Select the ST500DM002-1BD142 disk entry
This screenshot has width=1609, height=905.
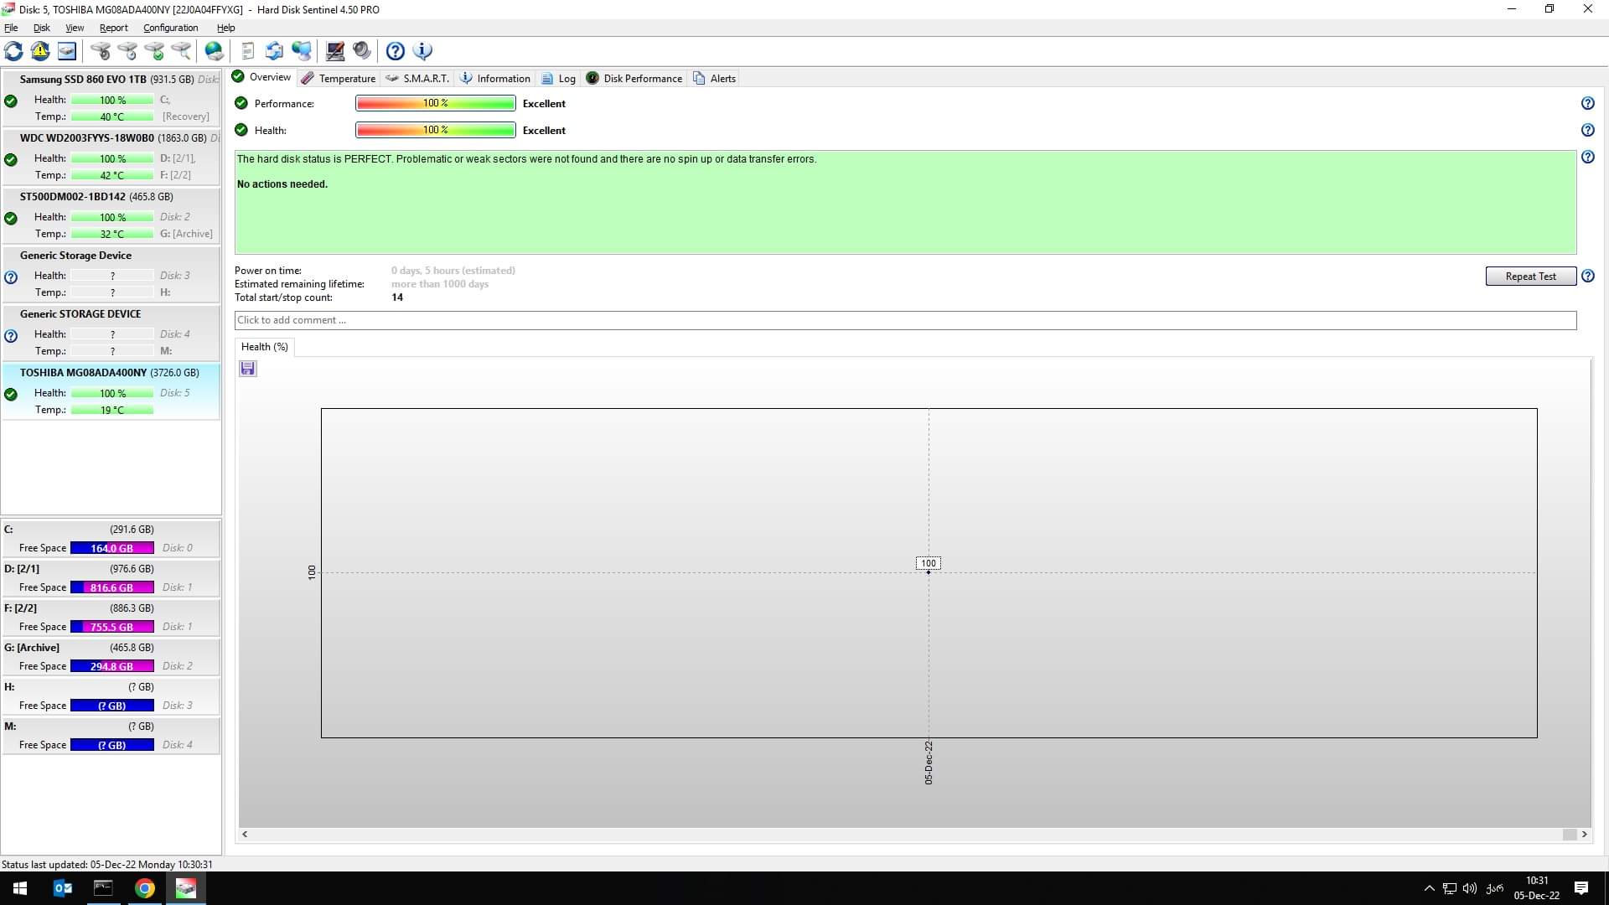[73, 197]
